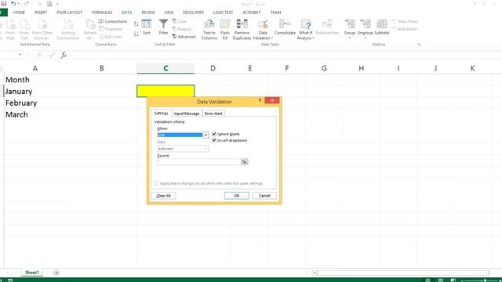Select the yellow cell in column C
Image resolution: width=502 pixels, height=282 pixels.
click(166, 91)
